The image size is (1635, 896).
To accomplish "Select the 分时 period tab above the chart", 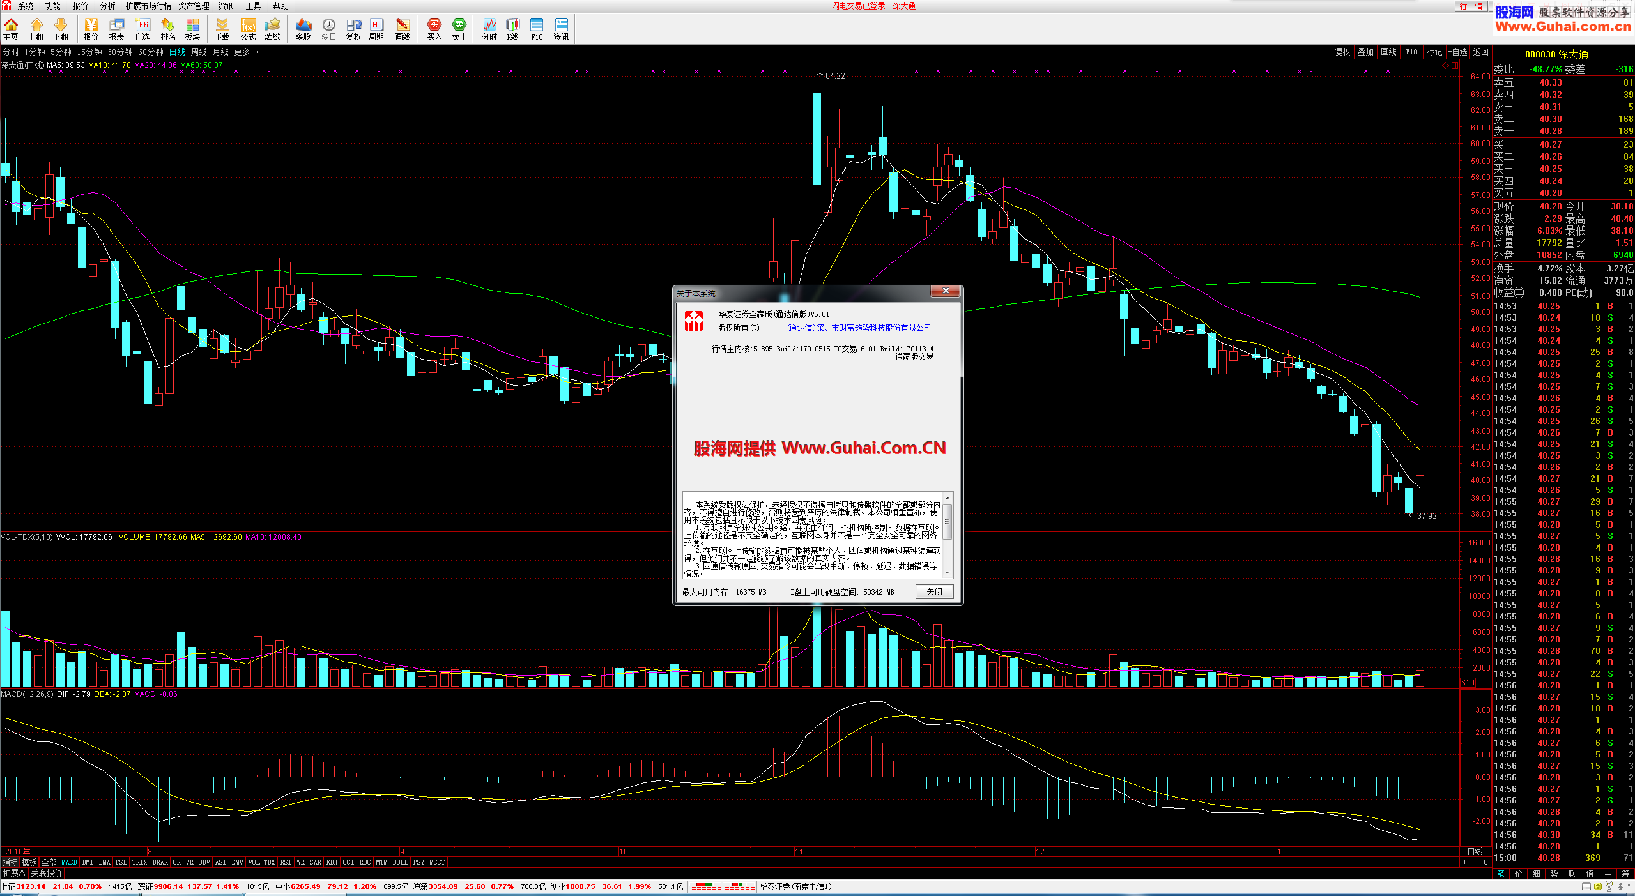I will pyautogui.click(x=11, y=52).
